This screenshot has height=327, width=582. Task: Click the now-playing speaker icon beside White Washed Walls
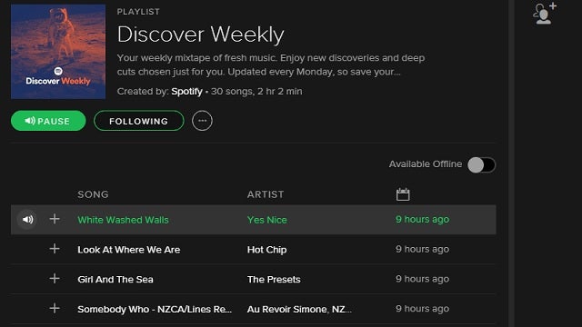[x=27, y=220]
